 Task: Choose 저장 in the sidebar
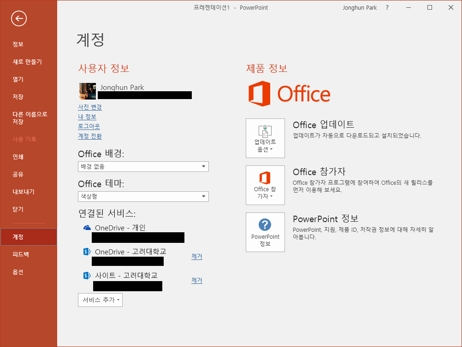18,97
